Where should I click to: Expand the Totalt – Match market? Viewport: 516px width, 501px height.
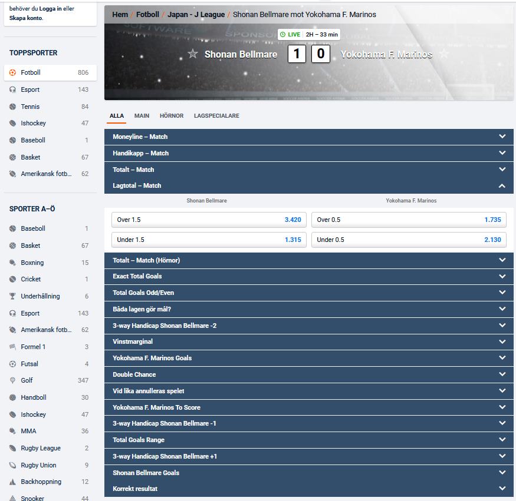pyautogui.click(x=308, y=170)
